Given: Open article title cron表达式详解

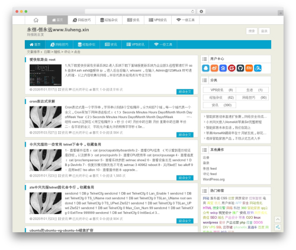Looking at the screenshot, I should coord(42,101).
